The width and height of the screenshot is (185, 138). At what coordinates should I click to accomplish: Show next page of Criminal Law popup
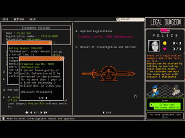46,98
